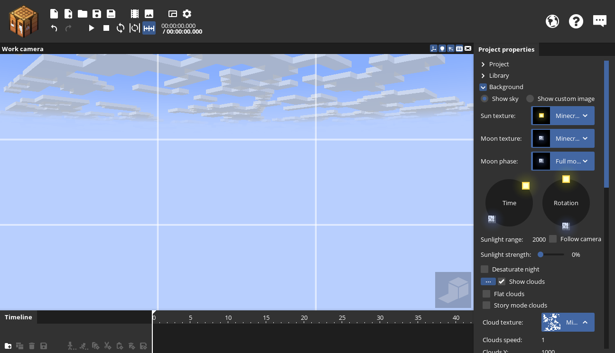Click the Save As icon (disk with dots)
This screenshot has height=353, width=615.
pyautogui.click(x=111, y=14)
